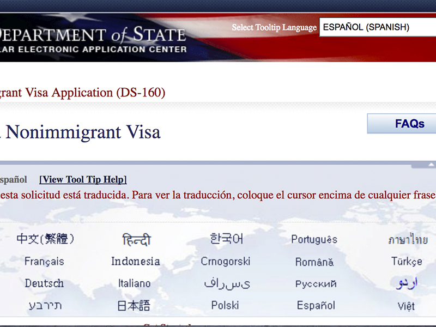Image resolution: width=436 pixels, height=327 pixels.
Task: Click the Deutsch language link
Action: 44,283
